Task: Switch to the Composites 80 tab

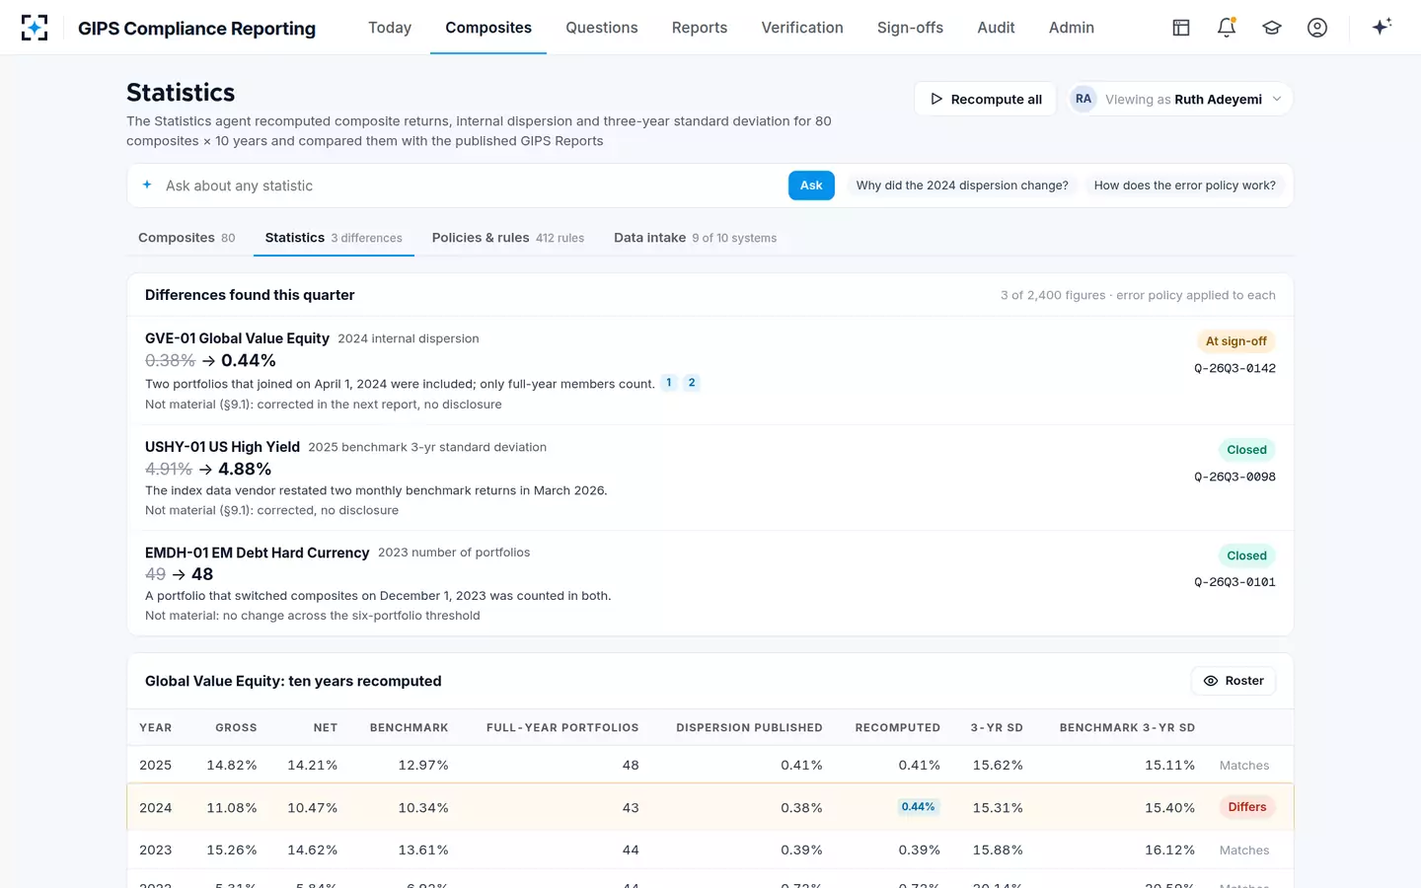Action: [187, 238]
